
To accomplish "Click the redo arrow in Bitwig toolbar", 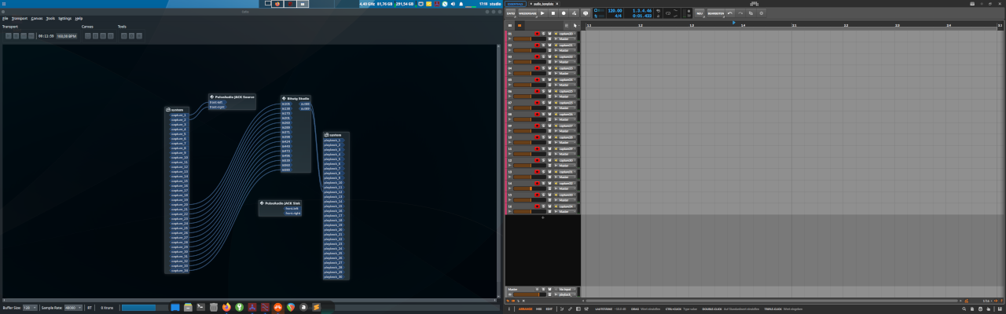I will (740, 13).
